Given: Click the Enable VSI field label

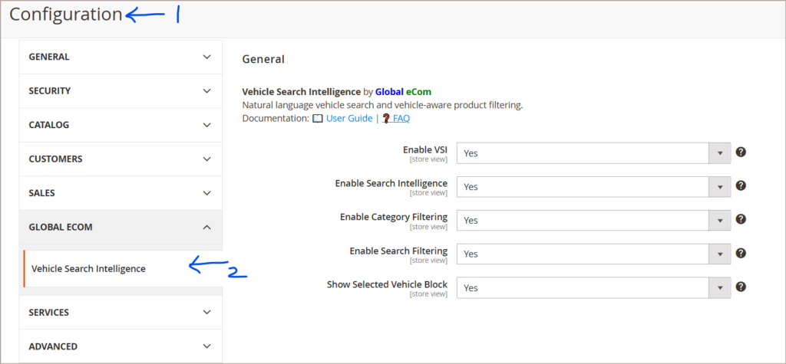Looking at the screenshot, I should [x=425, y=149].
